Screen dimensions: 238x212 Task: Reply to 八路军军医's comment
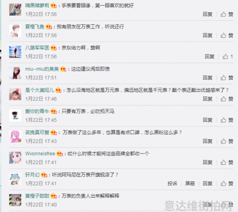pos(209,57)
